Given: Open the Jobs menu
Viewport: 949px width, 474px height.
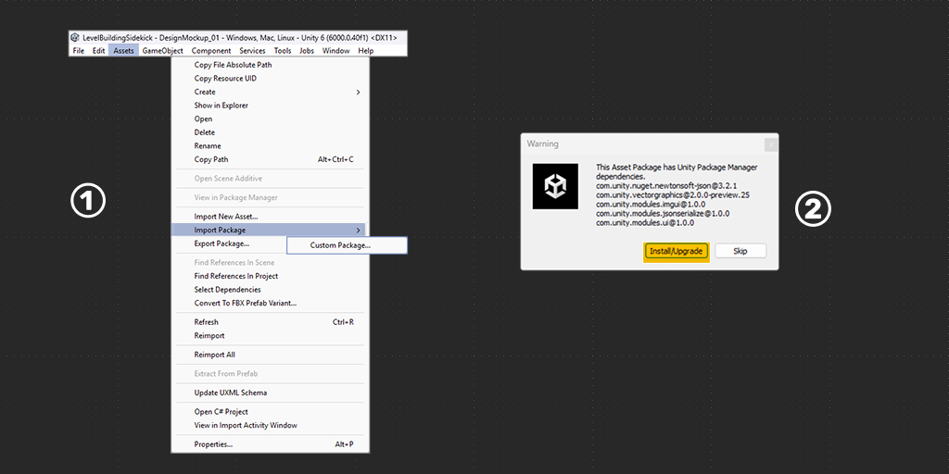Looking at the screenshot, I should [x=307, y=51].
